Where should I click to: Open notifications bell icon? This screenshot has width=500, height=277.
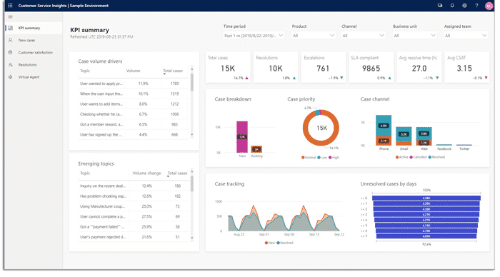click(x=452, y=6)
